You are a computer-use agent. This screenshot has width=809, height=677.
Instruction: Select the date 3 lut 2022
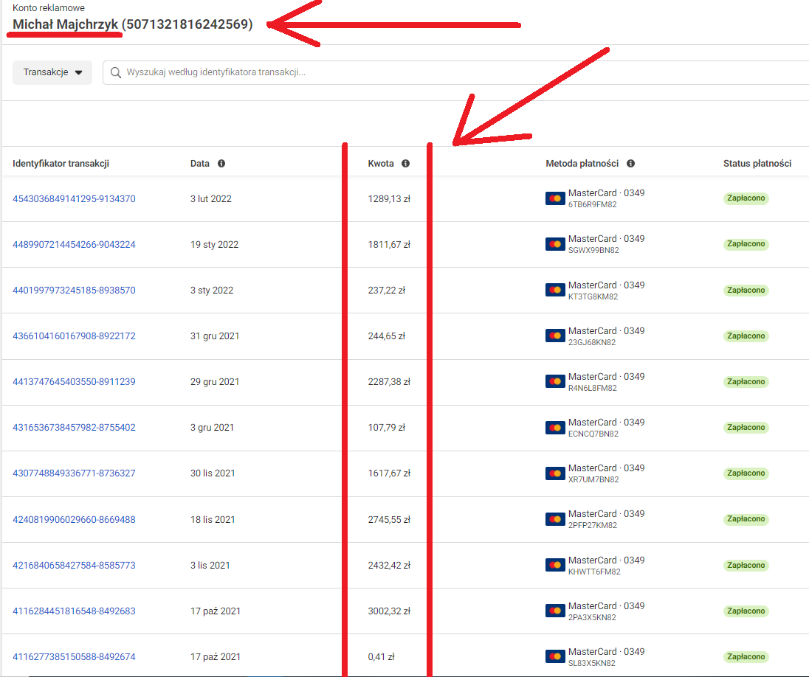click(x=210, y=198)
